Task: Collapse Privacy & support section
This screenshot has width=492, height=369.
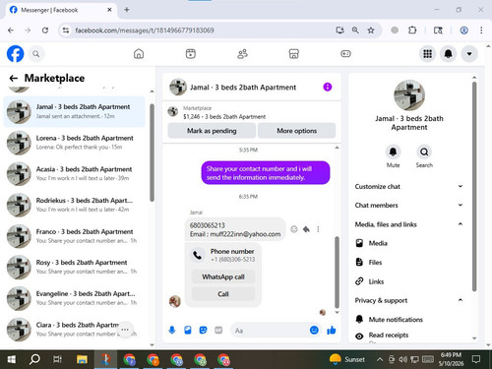Action: (409, 300)
